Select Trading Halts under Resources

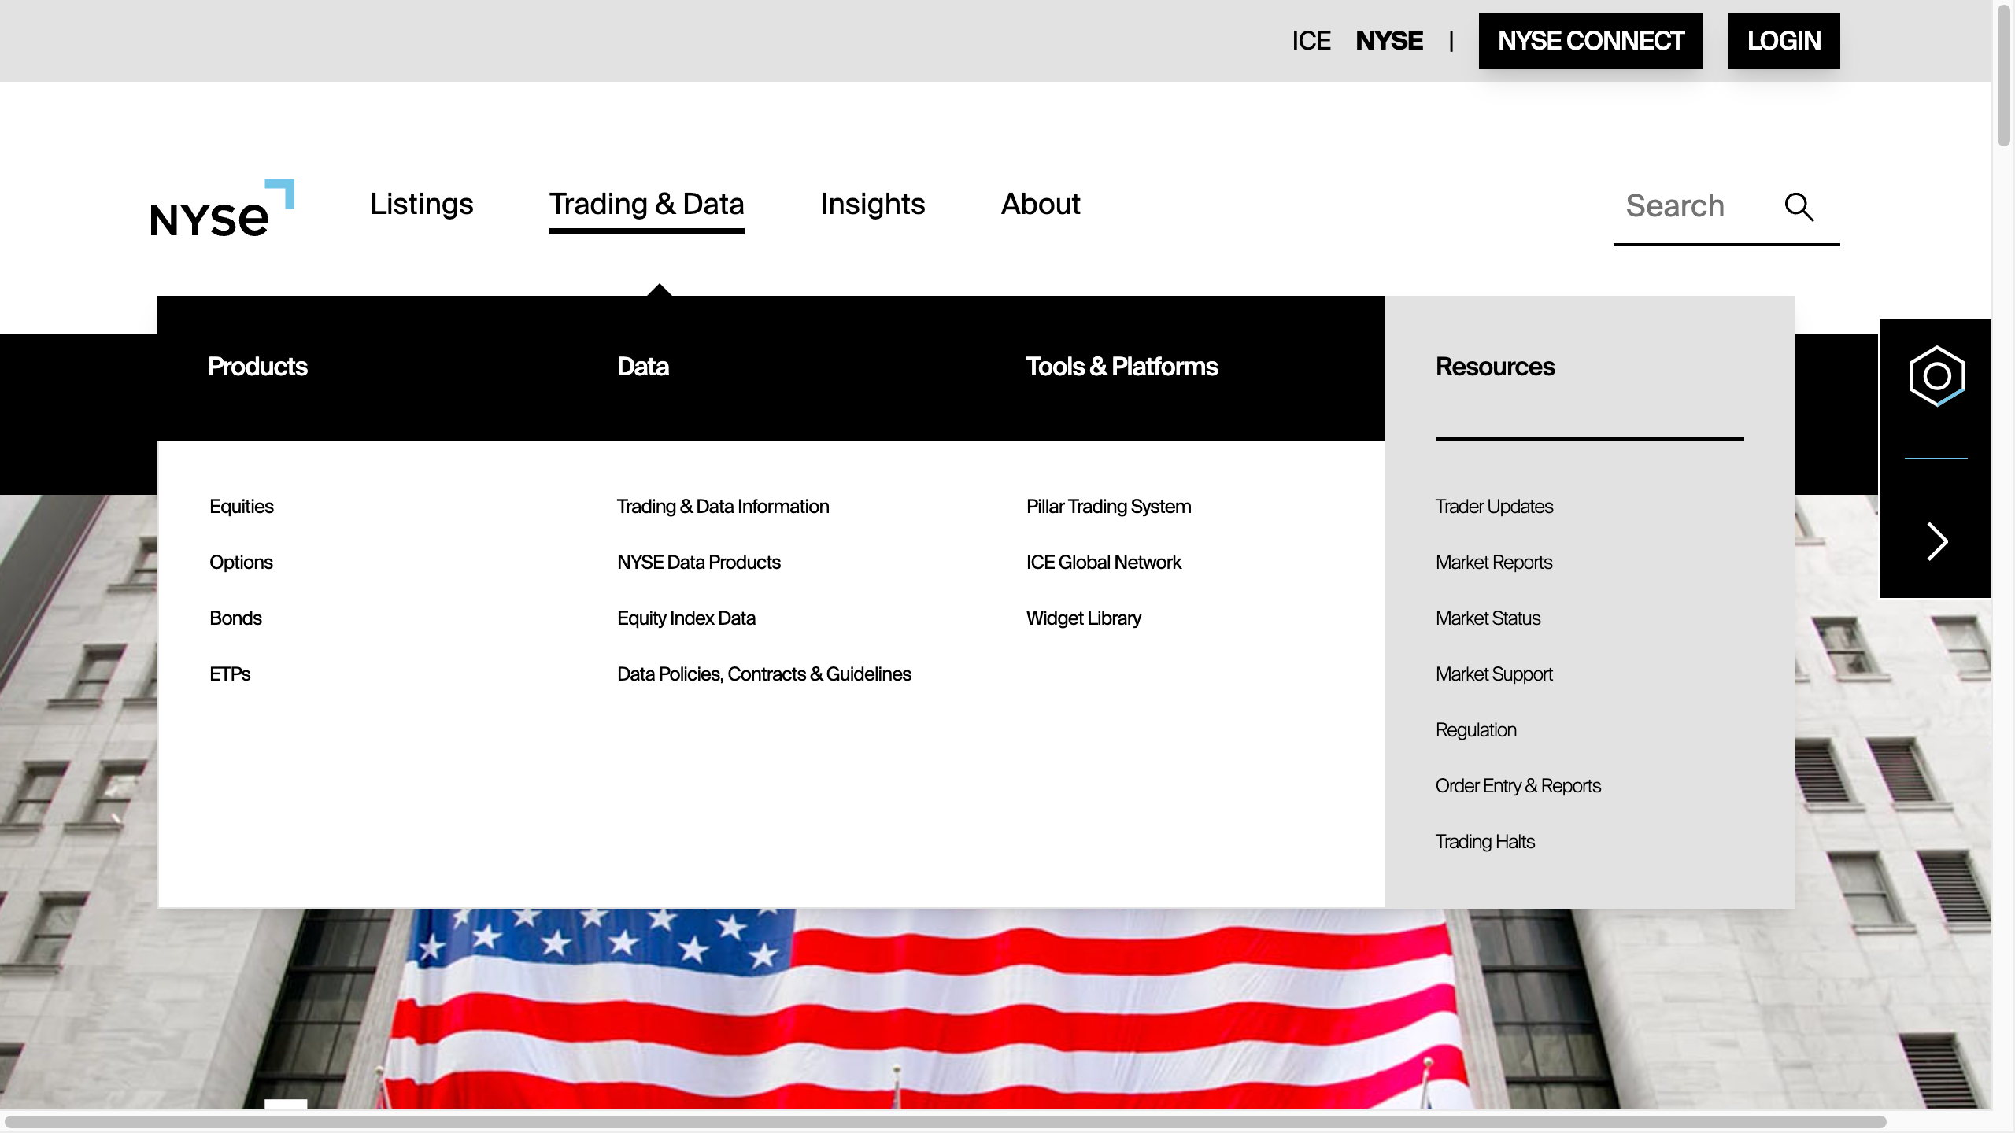1484,842
